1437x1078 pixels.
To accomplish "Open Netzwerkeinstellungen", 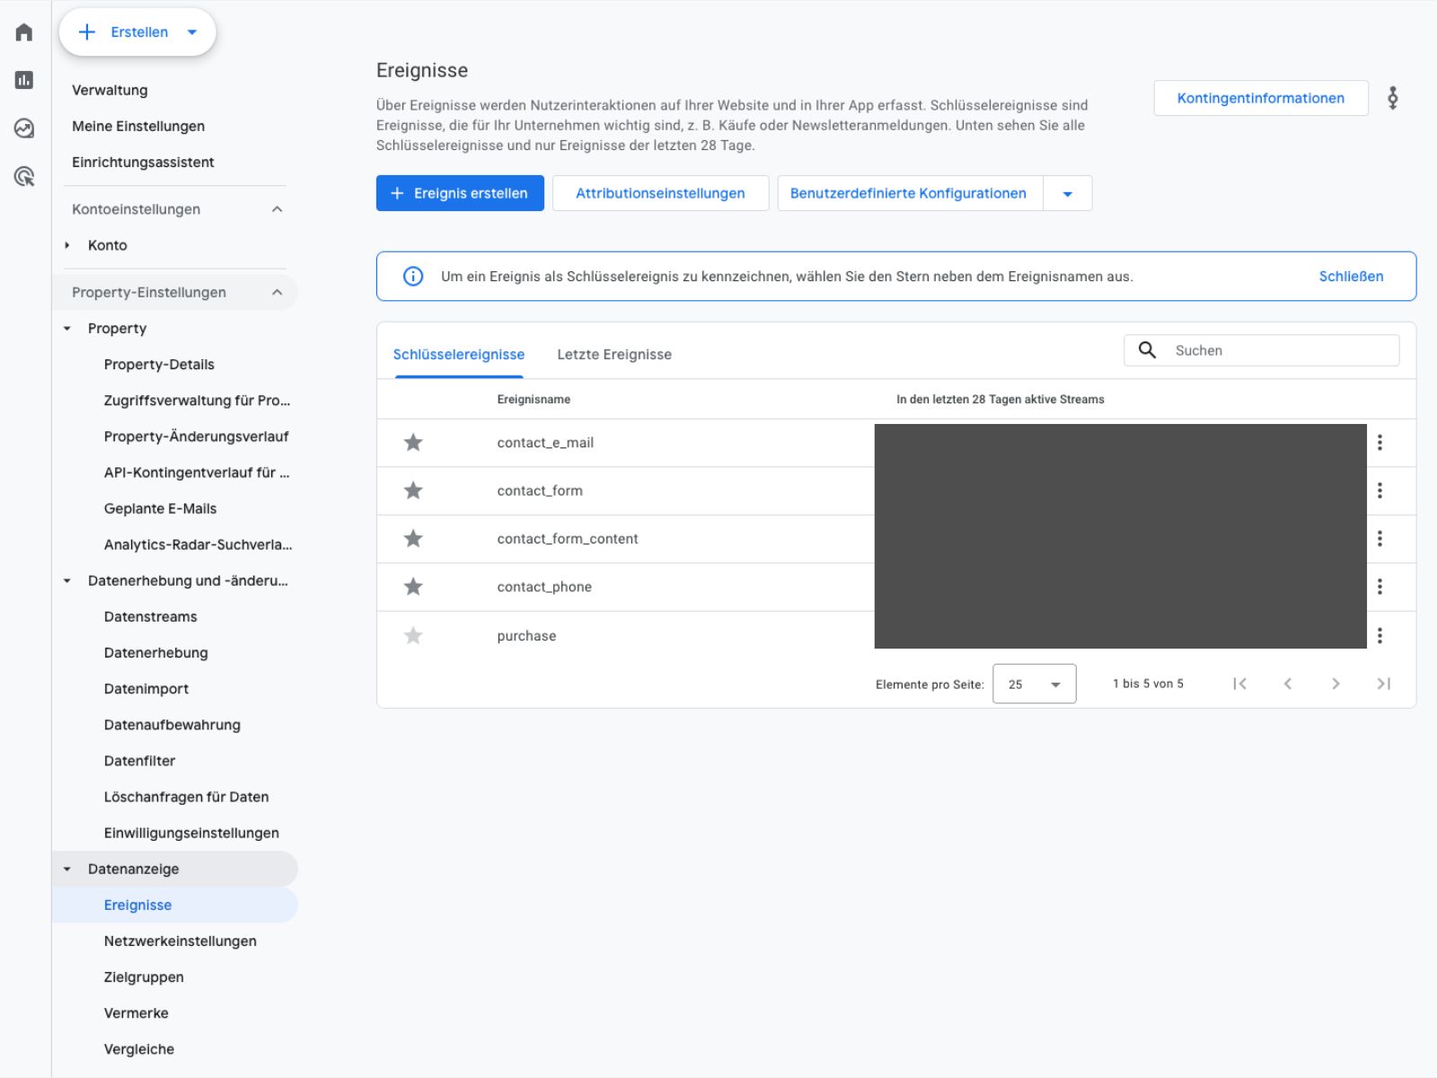I will [x=180, y=941].
